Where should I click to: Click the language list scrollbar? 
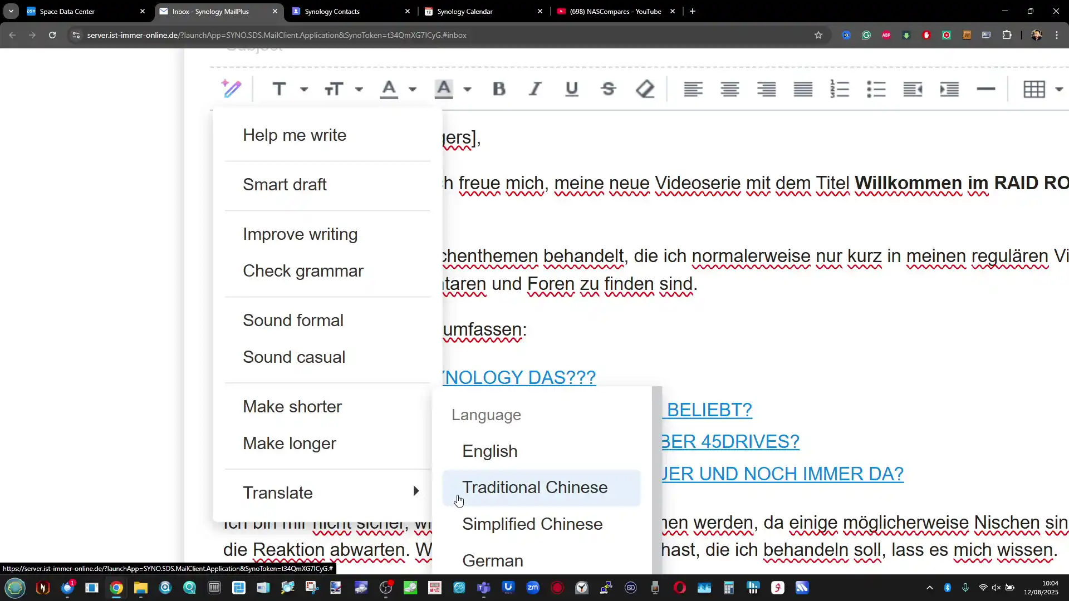tap(657, 480)
